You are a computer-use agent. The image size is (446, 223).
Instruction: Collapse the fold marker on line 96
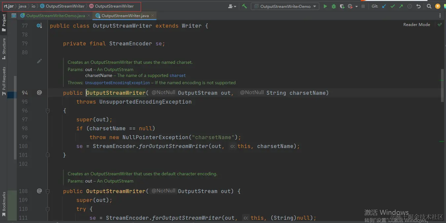pos(48,111)
